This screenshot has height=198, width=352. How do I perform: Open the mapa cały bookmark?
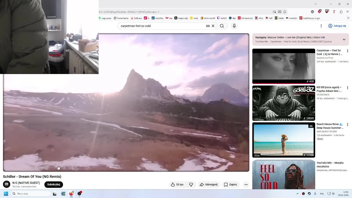coord(181,18)
